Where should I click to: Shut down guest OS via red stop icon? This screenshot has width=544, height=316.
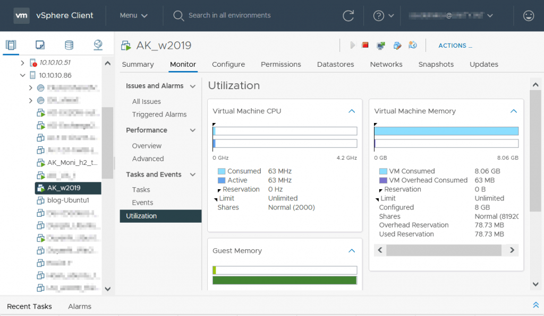point(365,46)
